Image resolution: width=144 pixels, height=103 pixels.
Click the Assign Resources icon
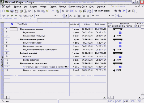coord(85,11)
